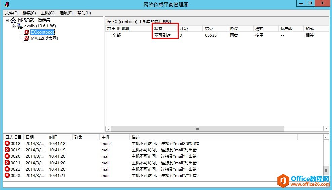Sort by 群集 IP 地址 column header
Image resolution: width=332 pixels, height=190 pixels.
pyautogui.click(x=129, y=29)
